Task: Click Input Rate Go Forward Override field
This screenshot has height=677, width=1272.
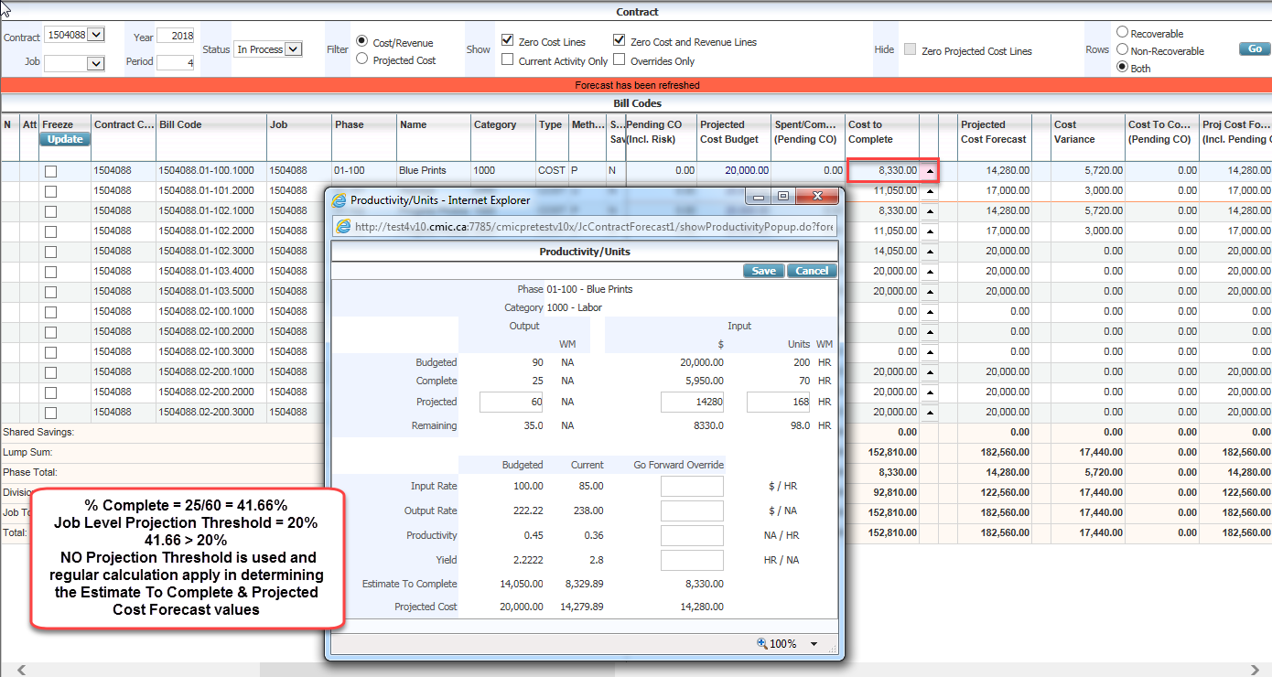Action: pos(693,487)
